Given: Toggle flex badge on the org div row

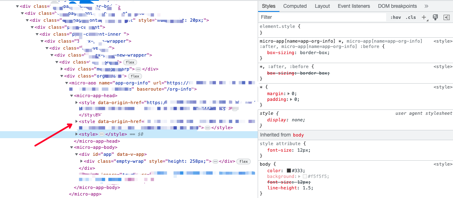Looking at the screenshot, I should point(135,76).
